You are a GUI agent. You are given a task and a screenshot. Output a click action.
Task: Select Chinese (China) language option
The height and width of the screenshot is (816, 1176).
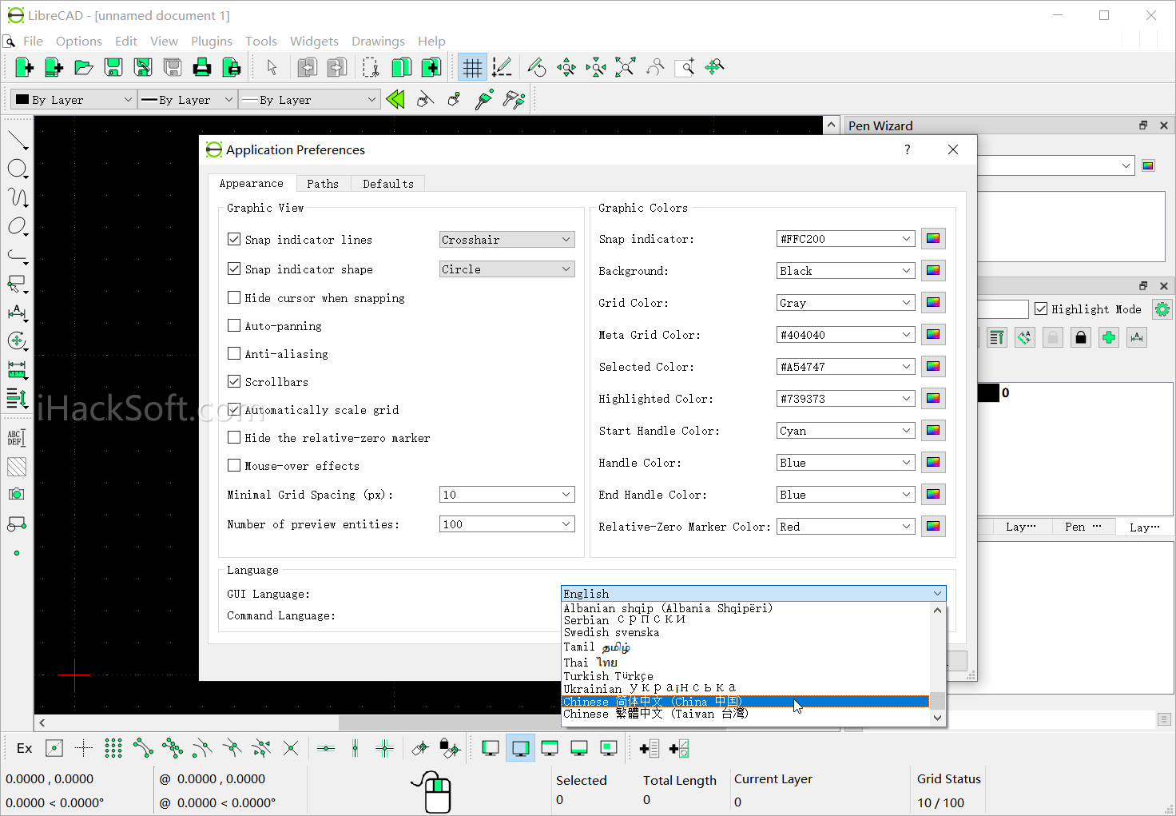(745, 702)
